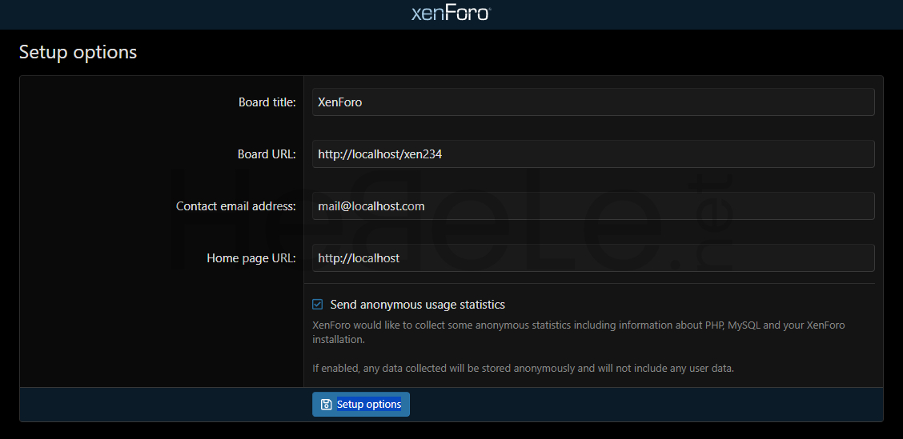Click the text about collecting anonymous statistics
This screenshot has height=439, width=903.
(x=579, y=332)
